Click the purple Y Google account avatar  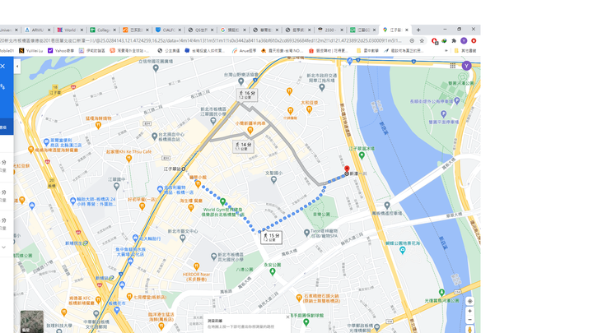click(466, 66)
